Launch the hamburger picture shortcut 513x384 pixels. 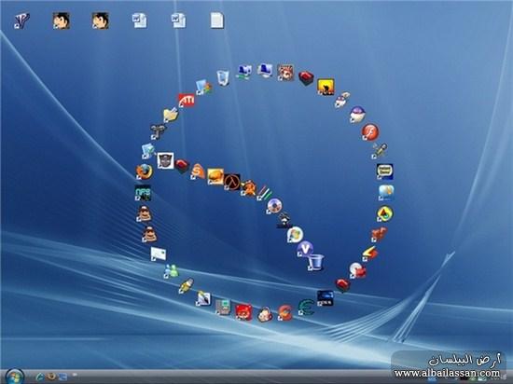[215, 176]
